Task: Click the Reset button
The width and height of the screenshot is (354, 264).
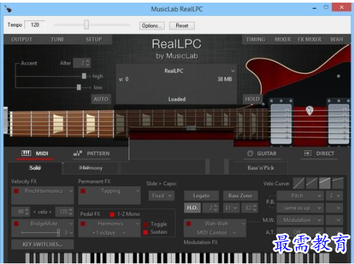Action: (x=182, y=26)
